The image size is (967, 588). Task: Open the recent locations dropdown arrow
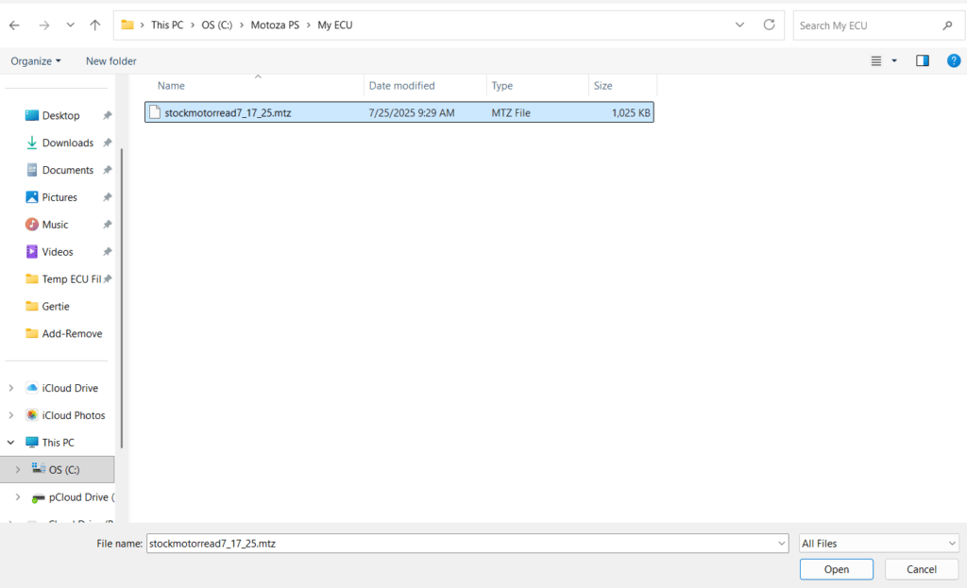tap(70, 25)
